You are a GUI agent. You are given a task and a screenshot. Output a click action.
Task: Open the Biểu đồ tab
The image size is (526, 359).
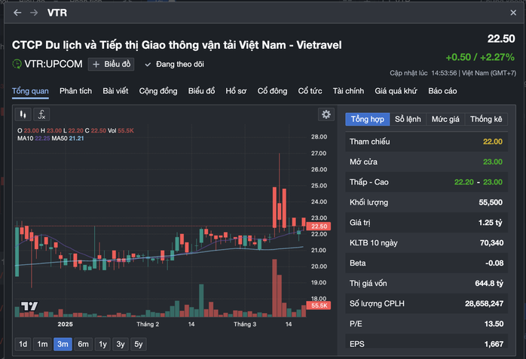pyautogui.click(x=202, y=91)
